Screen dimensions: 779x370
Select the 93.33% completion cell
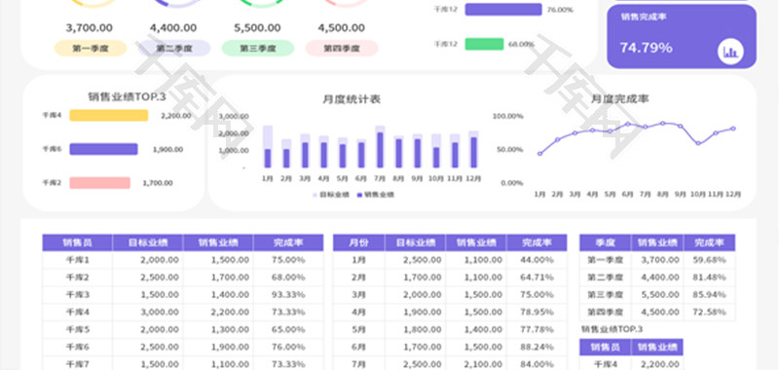tap(288, 294)
